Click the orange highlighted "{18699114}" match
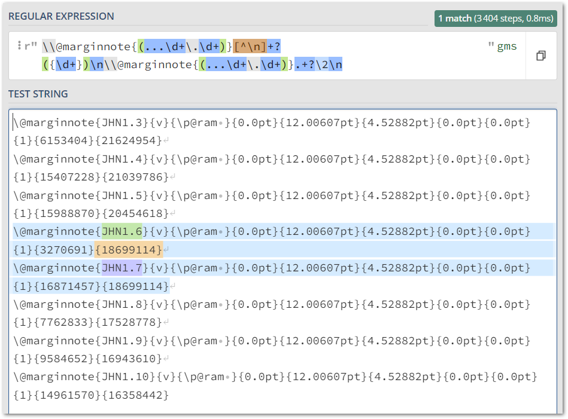 click(x=129, y=249)
